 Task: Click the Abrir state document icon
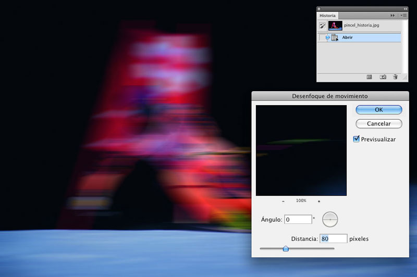coord(335,37)
